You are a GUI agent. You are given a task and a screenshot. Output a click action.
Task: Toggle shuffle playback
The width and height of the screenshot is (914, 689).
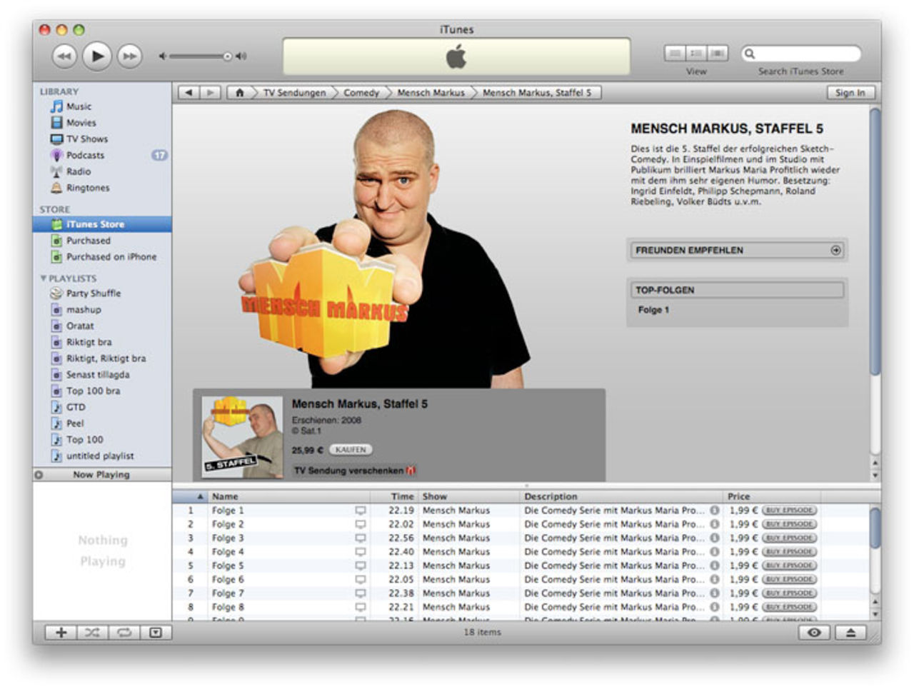pos(92,633)
